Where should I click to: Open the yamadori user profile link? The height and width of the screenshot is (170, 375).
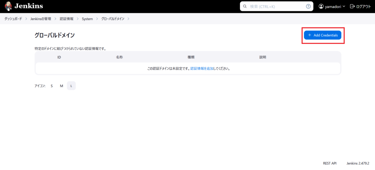coord(333,7)
